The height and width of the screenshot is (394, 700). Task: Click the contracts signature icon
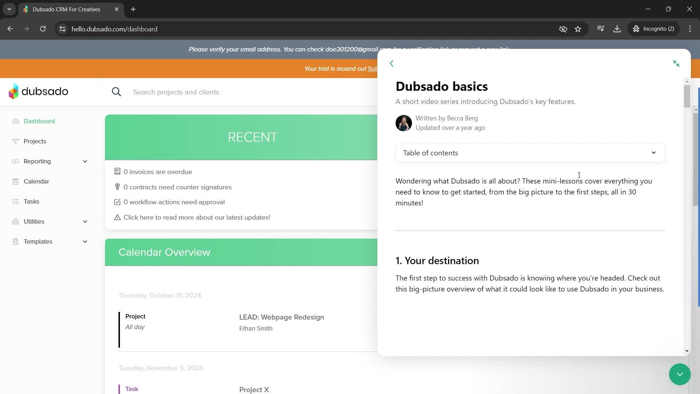117,187
